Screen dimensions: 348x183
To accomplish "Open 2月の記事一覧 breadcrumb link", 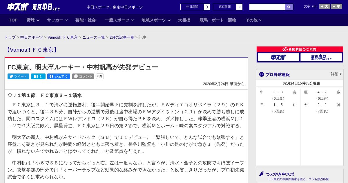I will [x=122, y=37].
